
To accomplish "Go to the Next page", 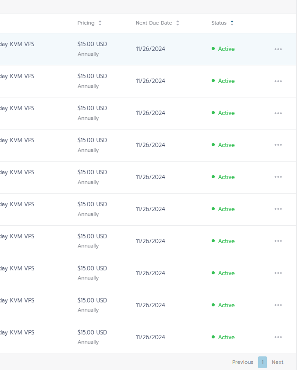I will (x=277, y=362).
